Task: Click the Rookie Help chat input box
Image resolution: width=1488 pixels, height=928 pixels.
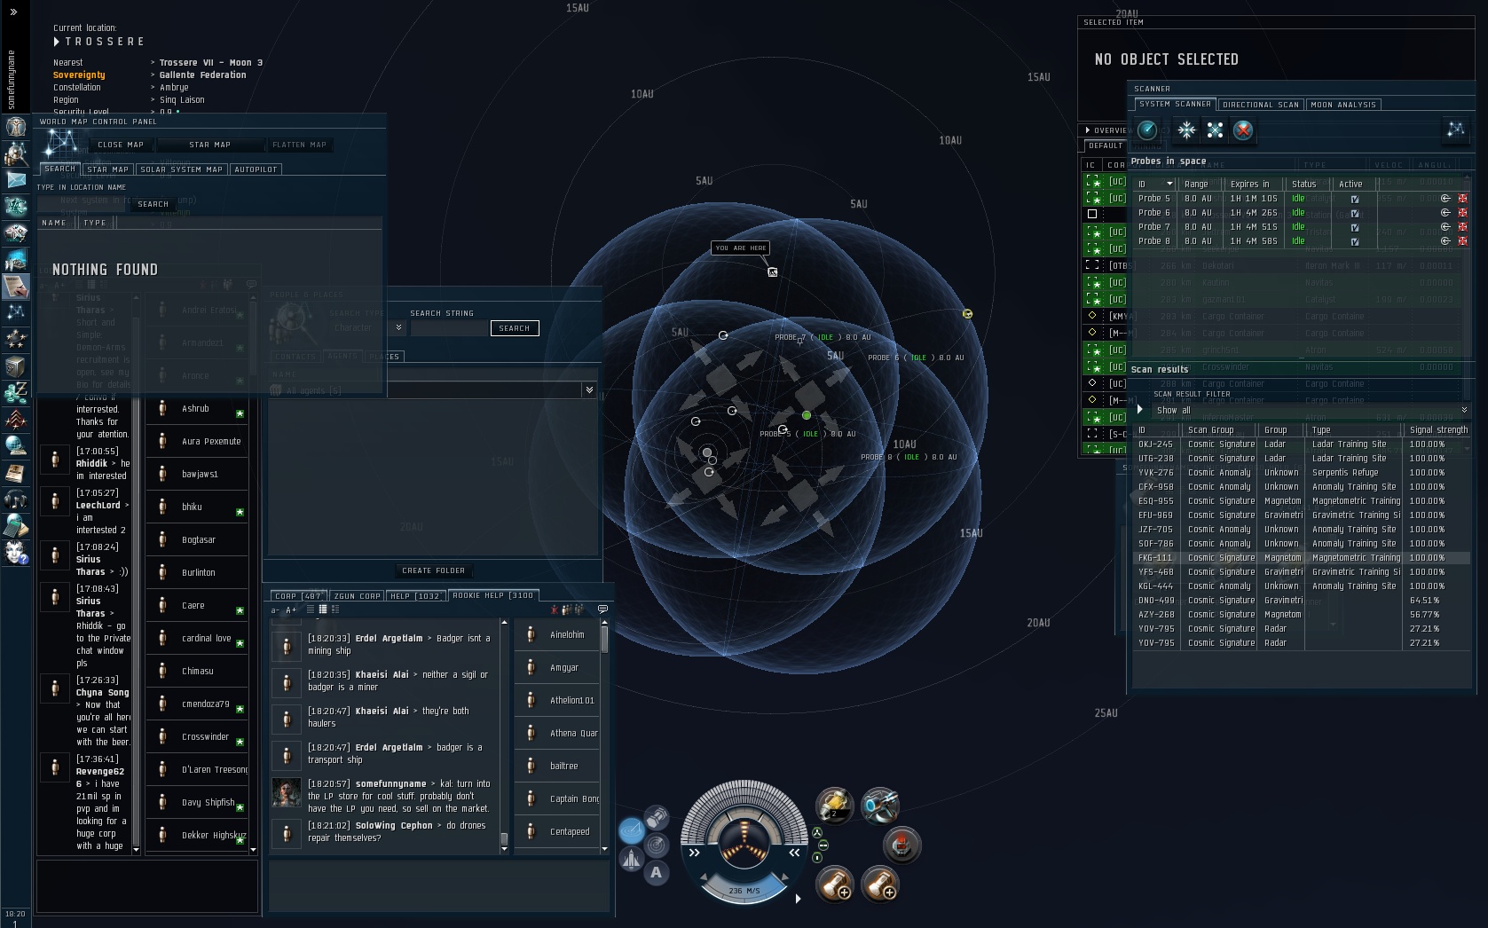Action: [x=439, y=884]
